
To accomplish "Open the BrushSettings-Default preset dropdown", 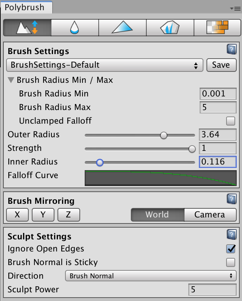I will (x=105, y=65).
